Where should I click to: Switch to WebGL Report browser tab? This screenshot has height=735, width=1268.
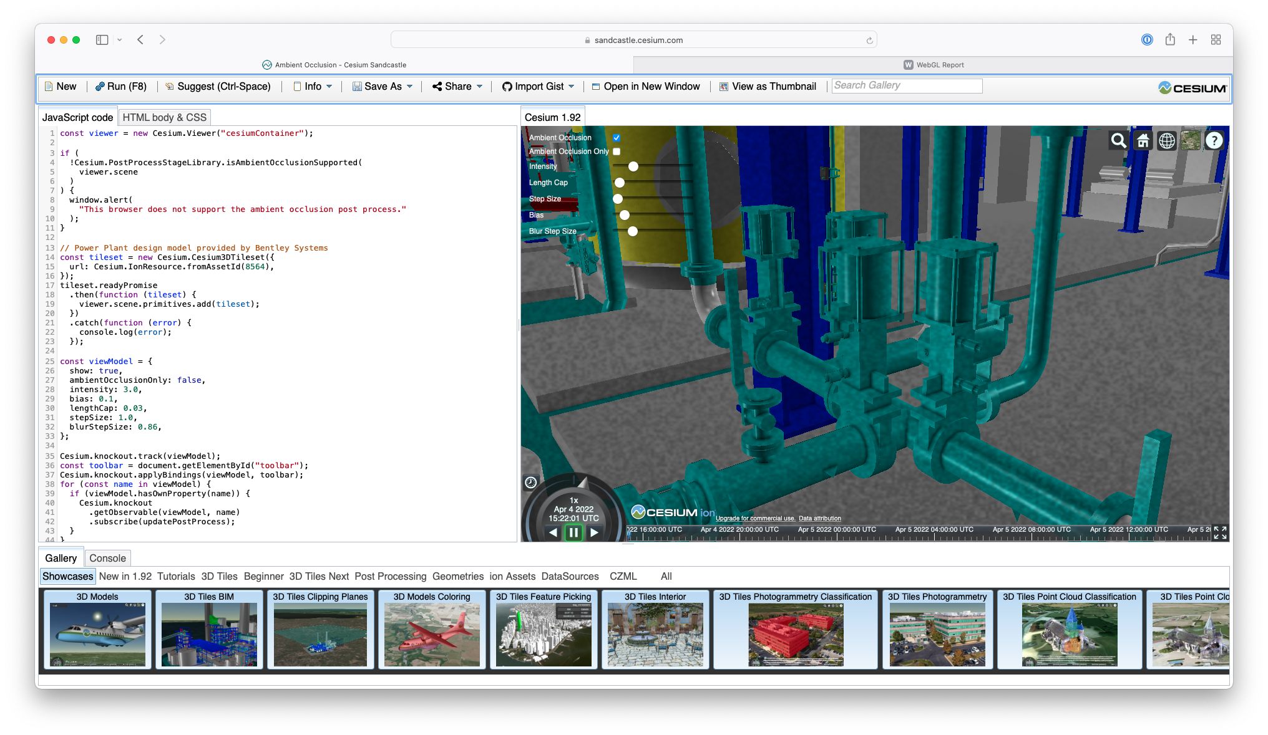[934, 65]
